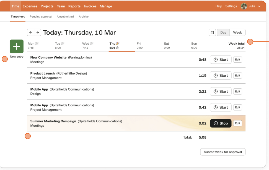Edit the Product Launch entry
The width and height of the screenshot is (269, 170).
point(237,75)
